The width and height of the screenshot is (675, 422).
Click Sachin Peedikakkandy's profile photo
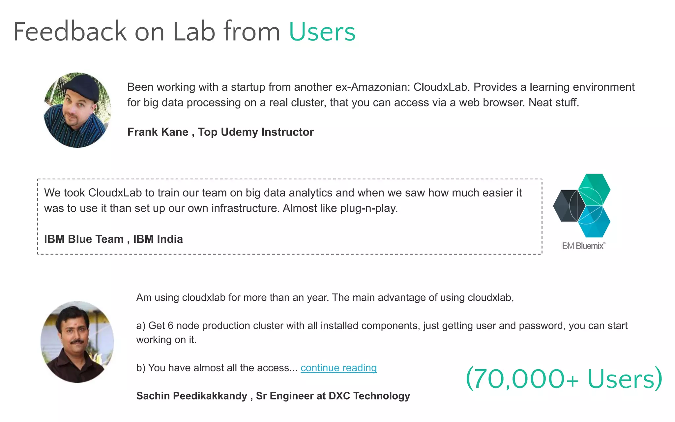click(77, 342)
